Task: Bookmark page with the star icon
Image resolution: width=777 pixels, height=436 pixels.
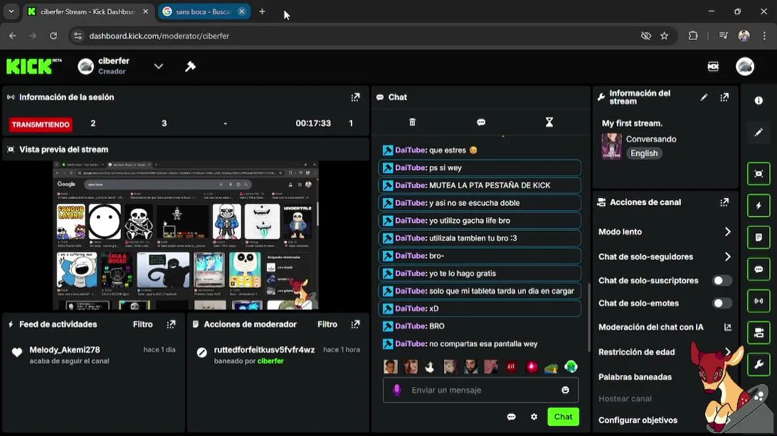Action: tap(664, 36)
